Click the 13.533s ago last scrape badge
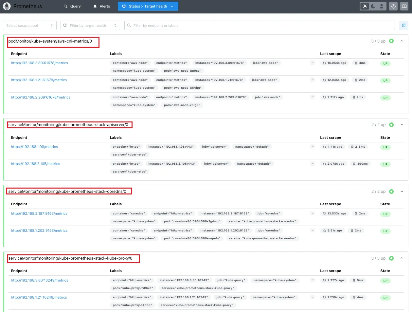Viewport: 412px width, 312px height. click(334, 213)
